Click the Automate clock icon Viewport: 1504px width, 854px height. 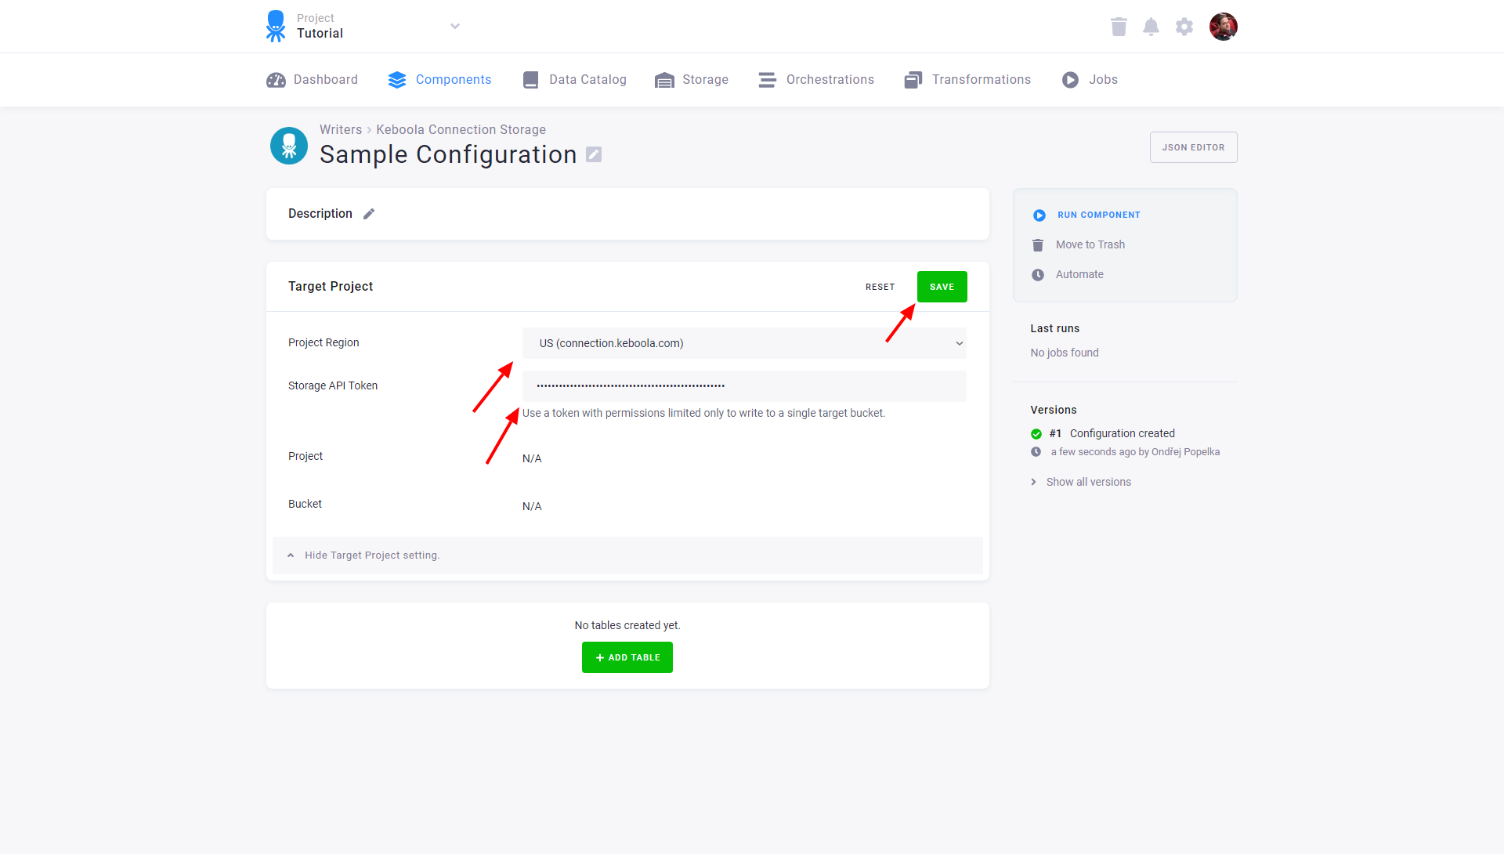(x=1038, y=275)
